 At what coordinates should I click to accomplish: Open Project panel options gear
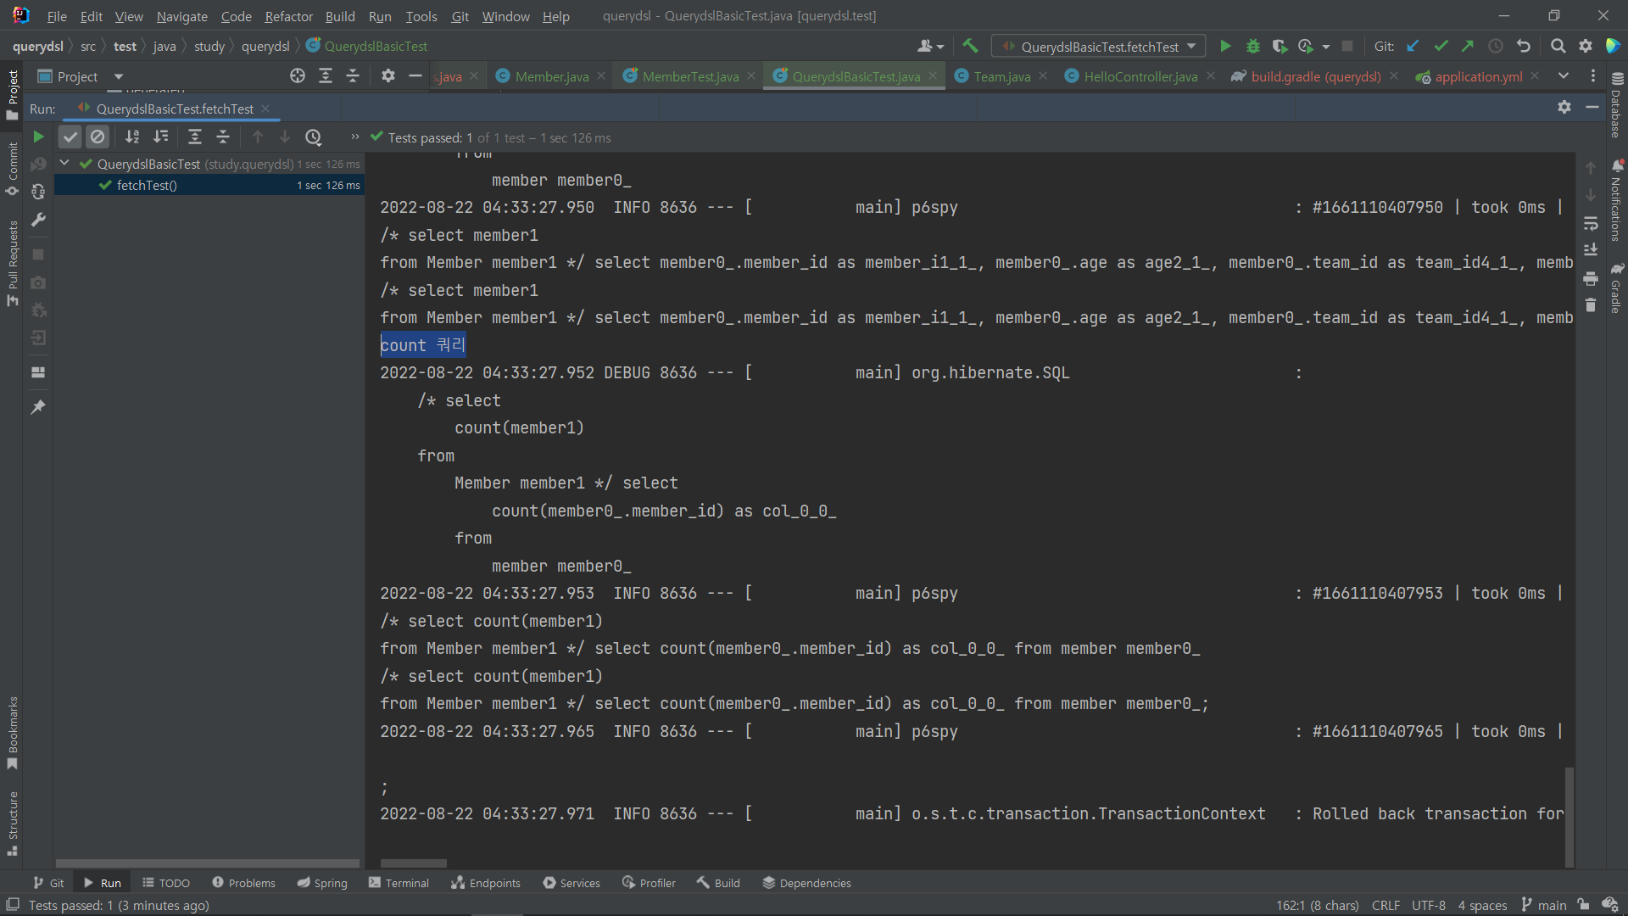tap(388, 76)
